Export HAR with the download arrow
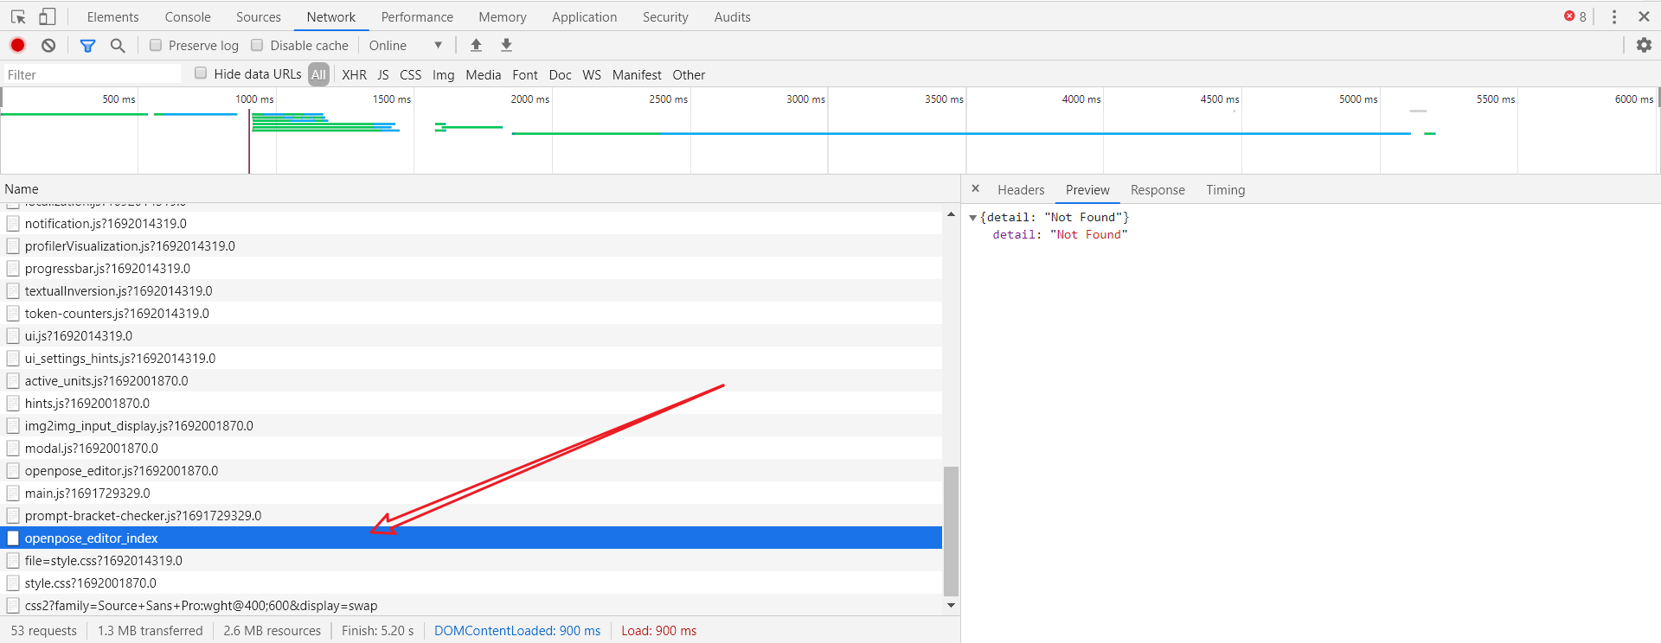1661x643 pixels. (x=507, y=45)
